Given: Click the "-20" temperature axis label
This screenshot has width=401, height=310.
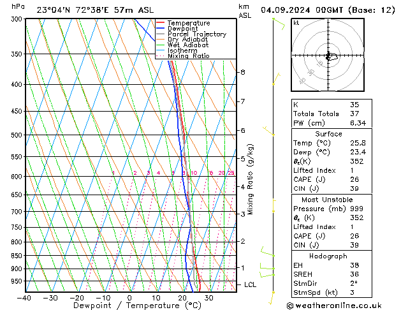Looking at the screenshot, I should (x=77, y=298).
